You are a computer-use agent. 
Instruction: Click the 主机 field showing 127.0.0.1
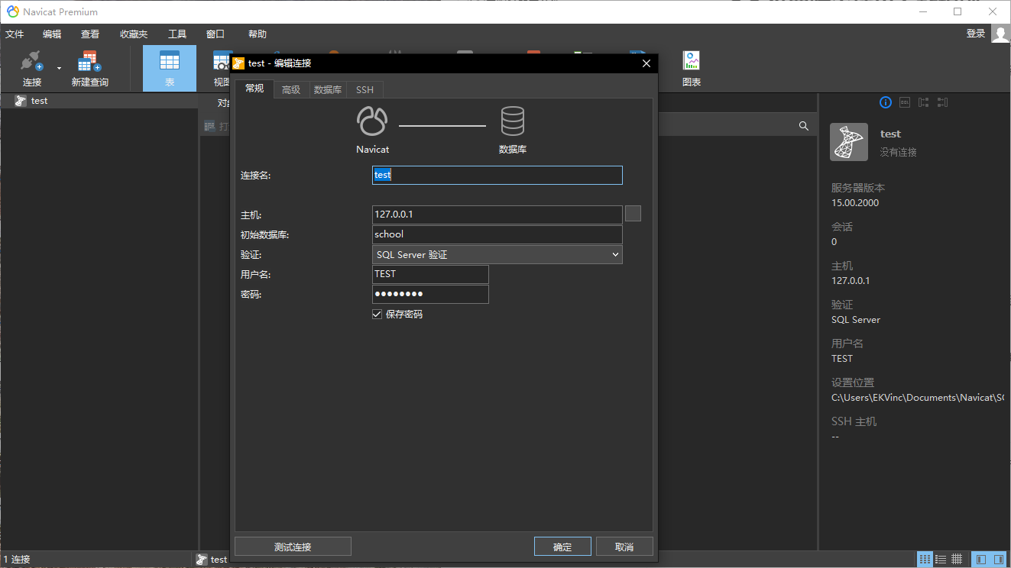497,215
